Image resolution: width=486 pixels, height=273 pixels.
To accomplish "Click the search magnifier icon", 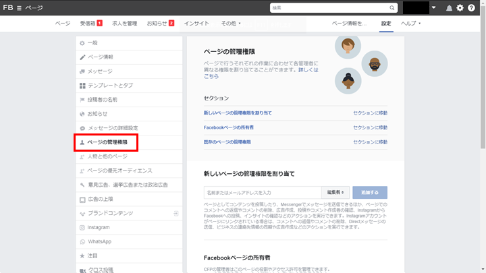I will coord(391,8).
